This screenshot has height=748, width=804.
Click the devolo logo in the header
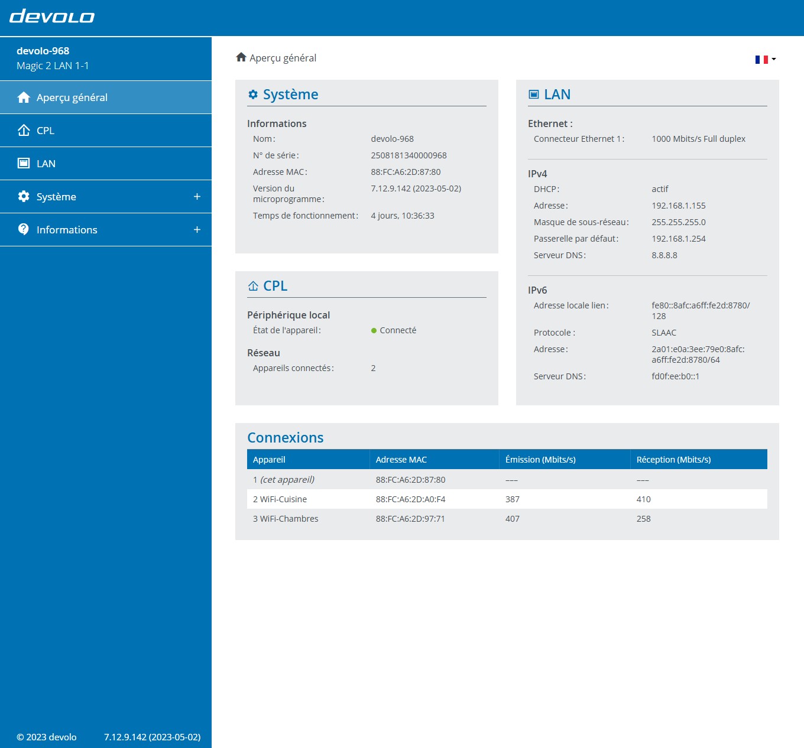[x=52, y=17]
